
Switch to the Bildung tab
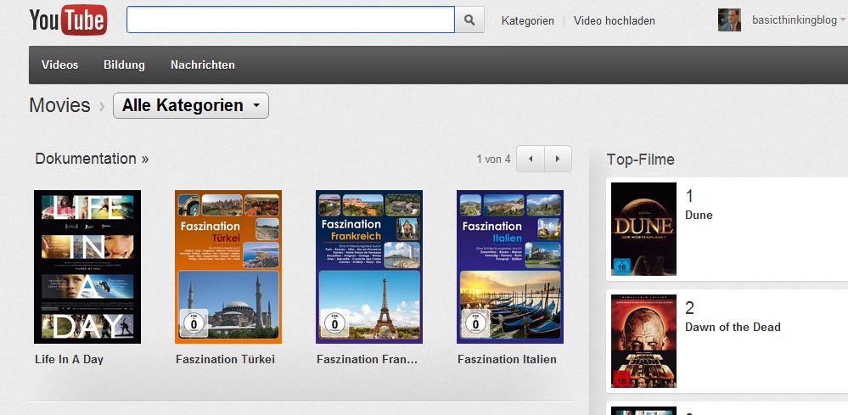click(125, 64)
